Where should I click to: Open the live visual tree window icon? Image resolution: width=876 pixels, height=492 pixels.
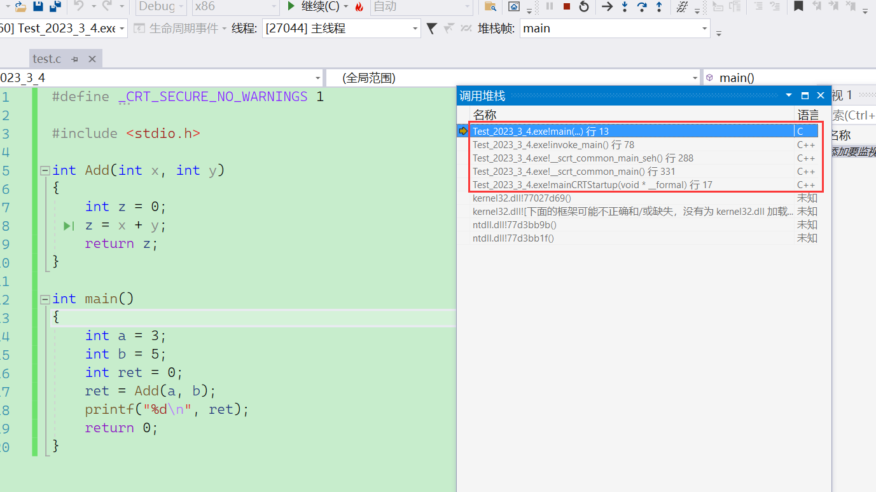513,6
